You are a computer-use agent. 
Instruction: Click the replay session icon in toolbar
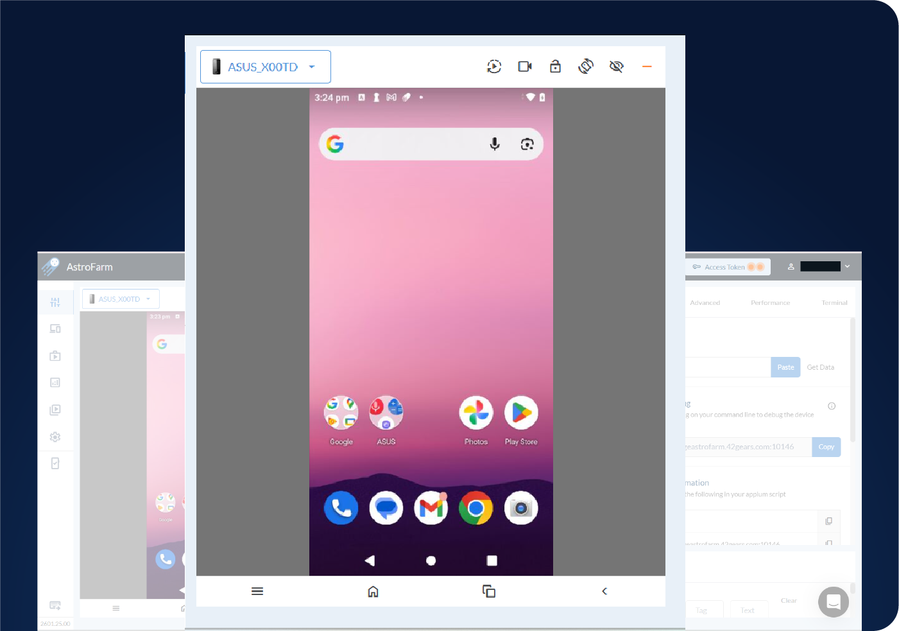494,67
